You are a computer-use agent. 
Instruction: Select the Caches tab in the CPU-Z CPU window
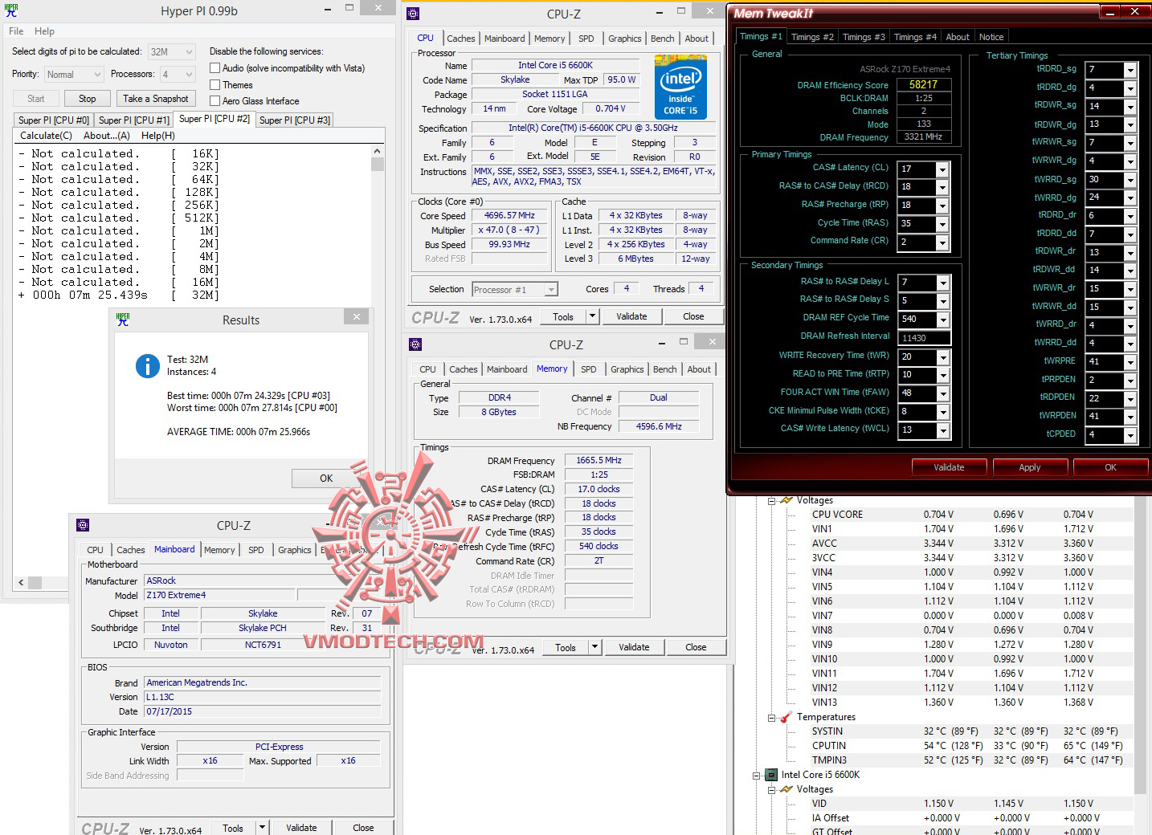click(x=461, y=39)
